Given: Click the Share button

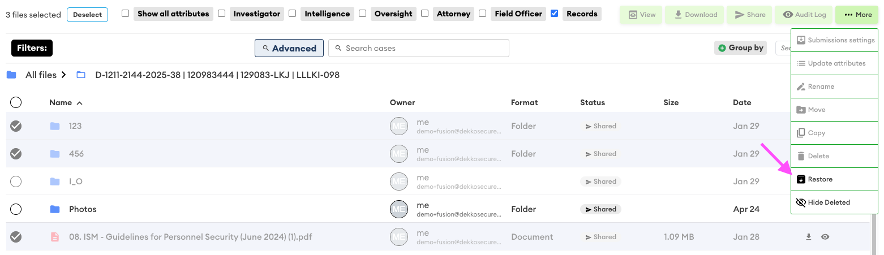Looking at the screenshot, I should pyautogui.click(x=750, y=15).
